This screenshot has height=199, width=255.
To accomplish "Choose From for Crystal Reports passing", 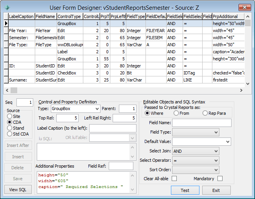I will [x=176, y=113].
